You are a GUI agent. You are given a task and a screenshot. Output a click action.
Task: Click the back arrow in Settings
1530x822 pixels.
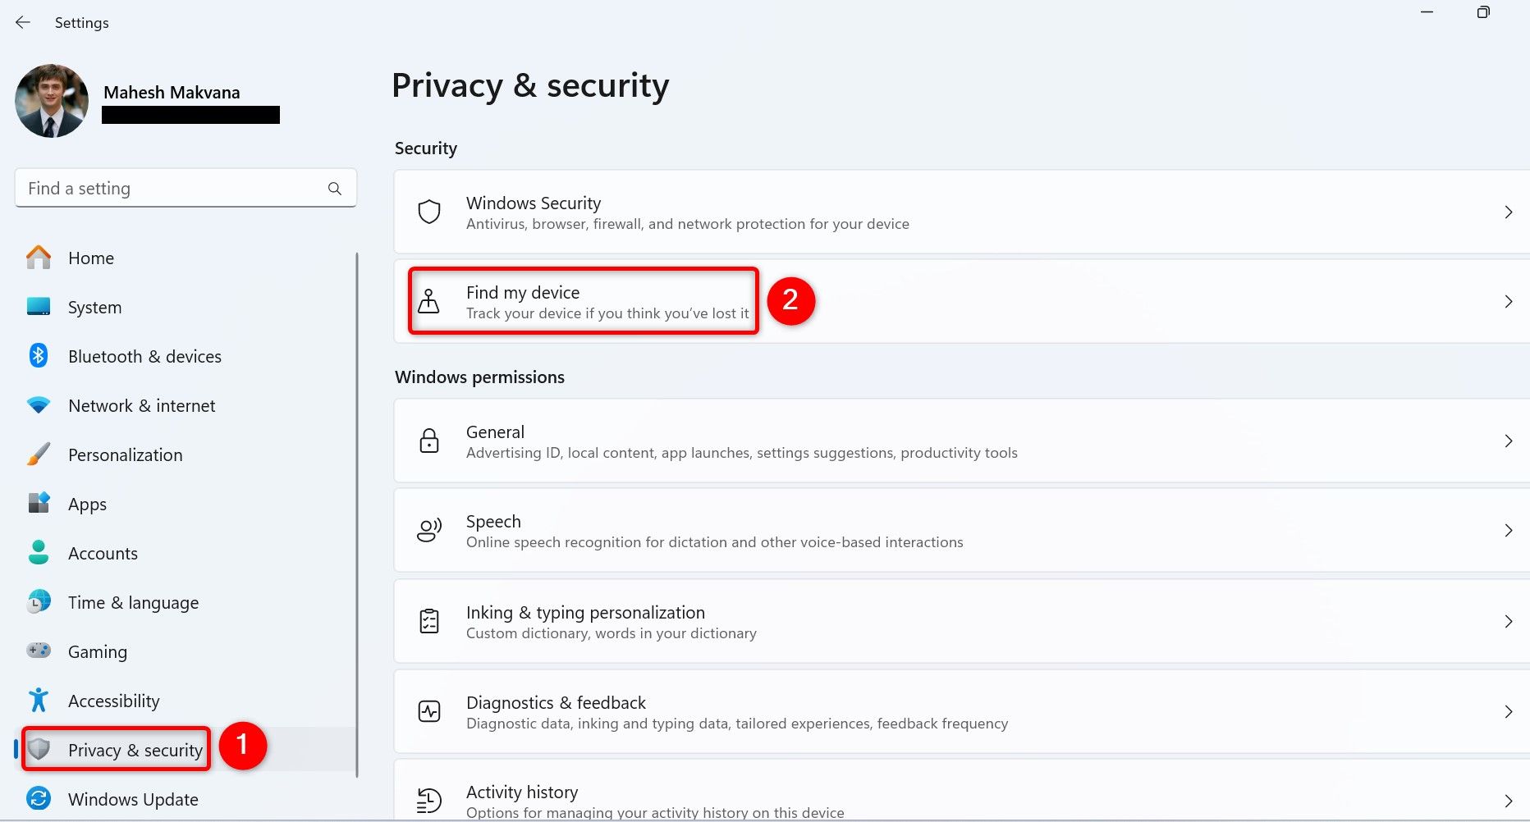pyautogui.click(x=22, y=22)
